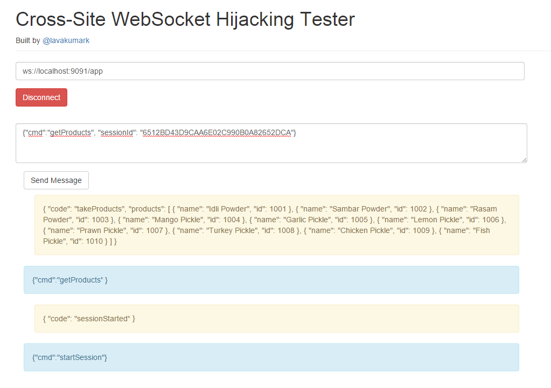Open the @lavakumark author link
The image size is (551, 388).
click(66, 40)
